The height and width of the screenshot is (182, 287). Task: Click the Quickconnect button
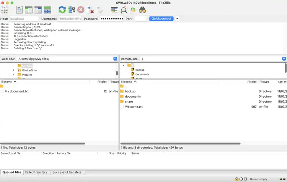[161, 19]
